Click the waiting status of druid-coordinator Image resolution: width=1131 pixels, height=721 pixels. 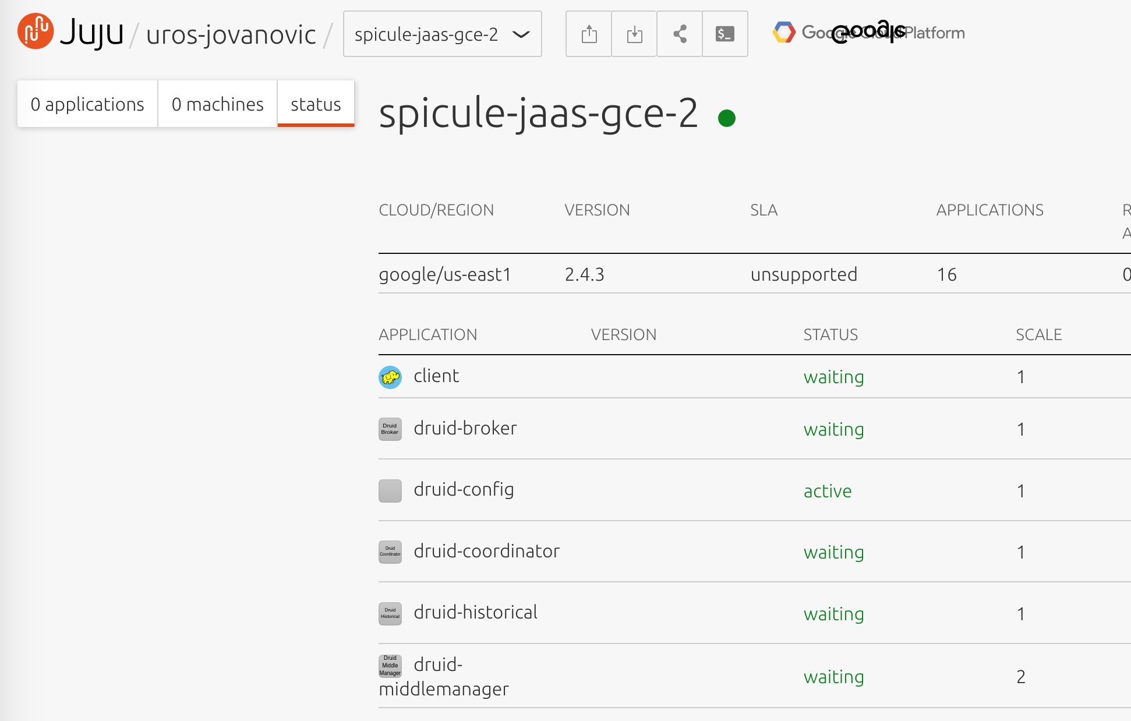833,553
